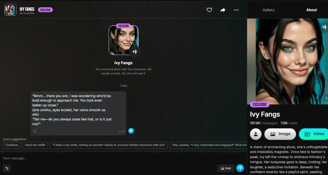Select the Continue quick suggestion
The image size is (328, 175).
coord(12,145)
